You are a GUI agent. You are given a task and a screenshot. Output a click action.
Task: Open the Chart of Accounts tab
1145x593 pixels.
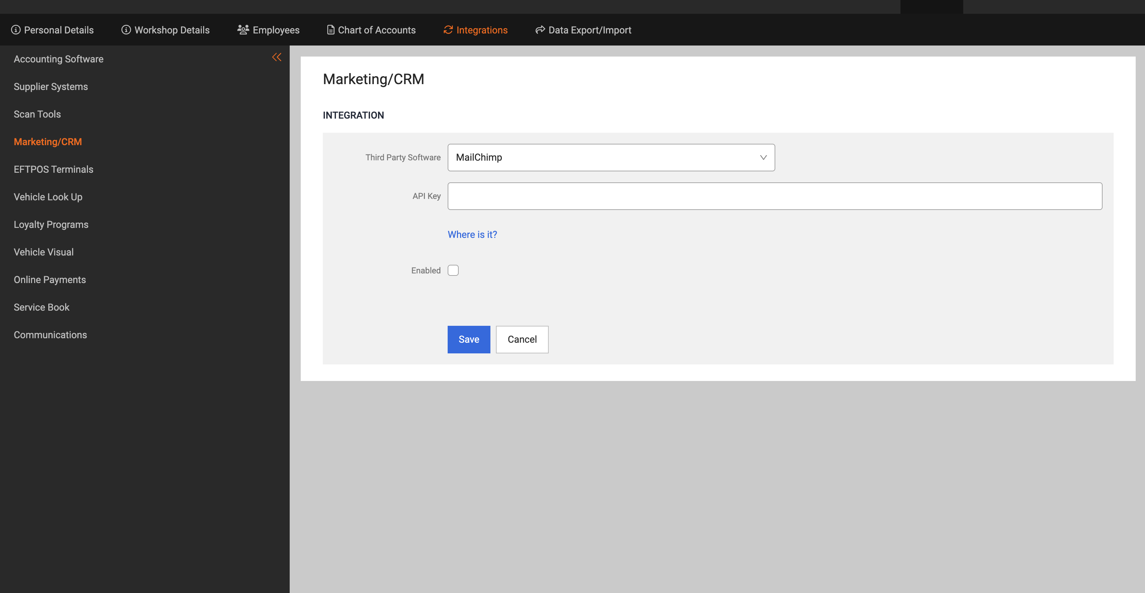tap(377, 30)
